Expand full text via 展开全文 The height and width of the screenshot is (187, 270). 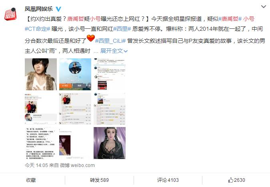[x=114, y=51]
